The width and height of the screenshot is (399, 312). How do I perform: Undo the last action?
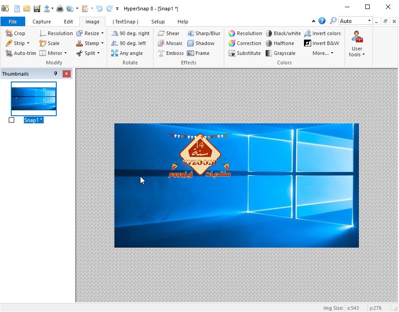99,9
